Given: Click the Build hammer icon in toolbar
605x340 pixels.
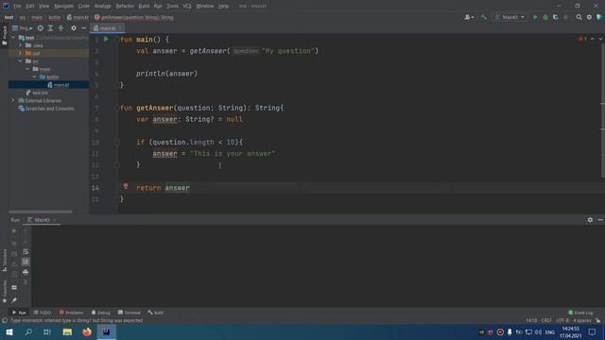Looking at the screenshot, I should tap(483, 17).
